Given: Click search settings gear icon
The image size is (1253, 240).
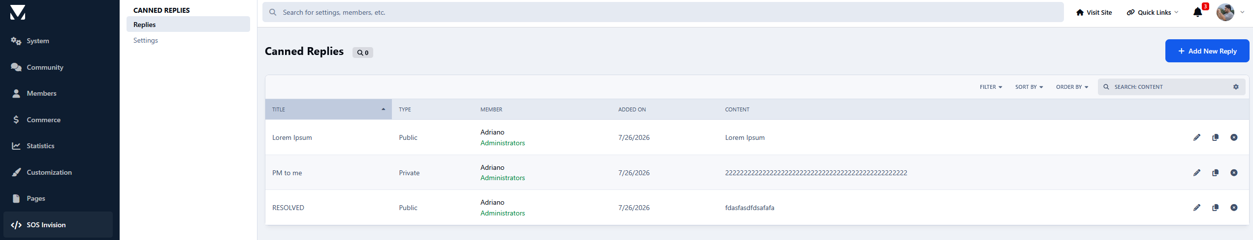Looking at the screenshot, I should [x=1236, y=87].
